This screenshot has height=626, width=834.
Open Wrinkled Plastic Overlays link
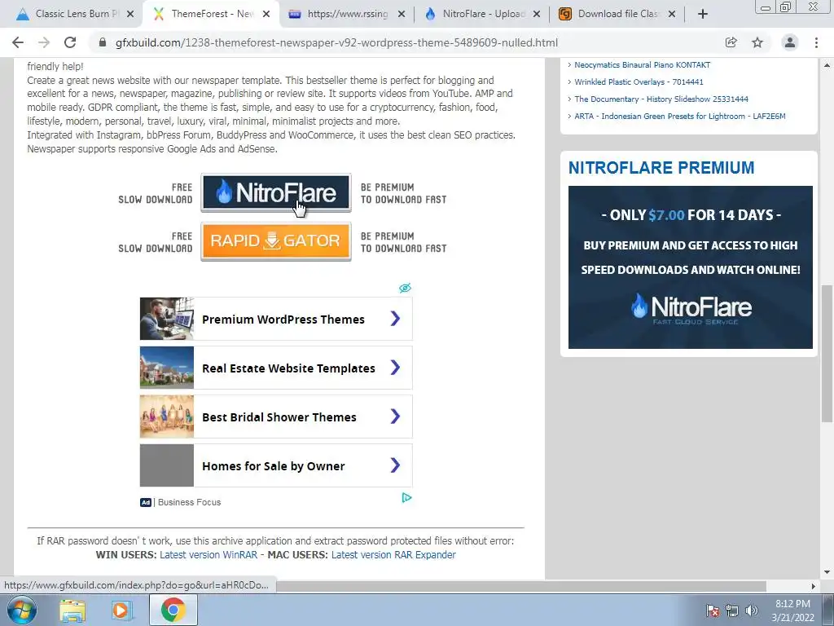[639, 82]
